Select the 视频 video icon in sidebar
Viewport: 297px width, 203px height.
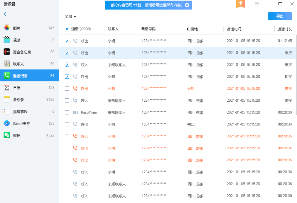(x=7, y=40)
